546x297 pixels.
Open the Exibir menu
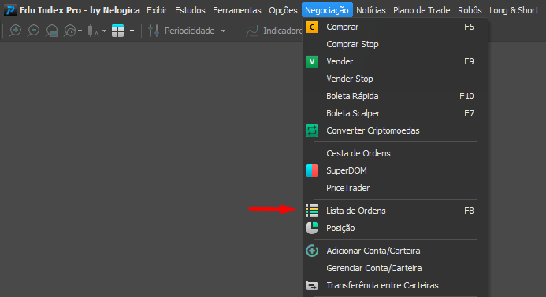click(157, 10)
